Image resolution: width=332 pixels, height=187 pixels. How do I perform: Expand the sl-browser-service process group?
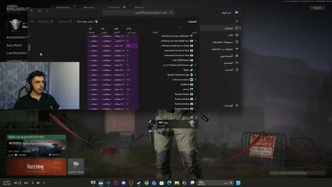(196, 80)
